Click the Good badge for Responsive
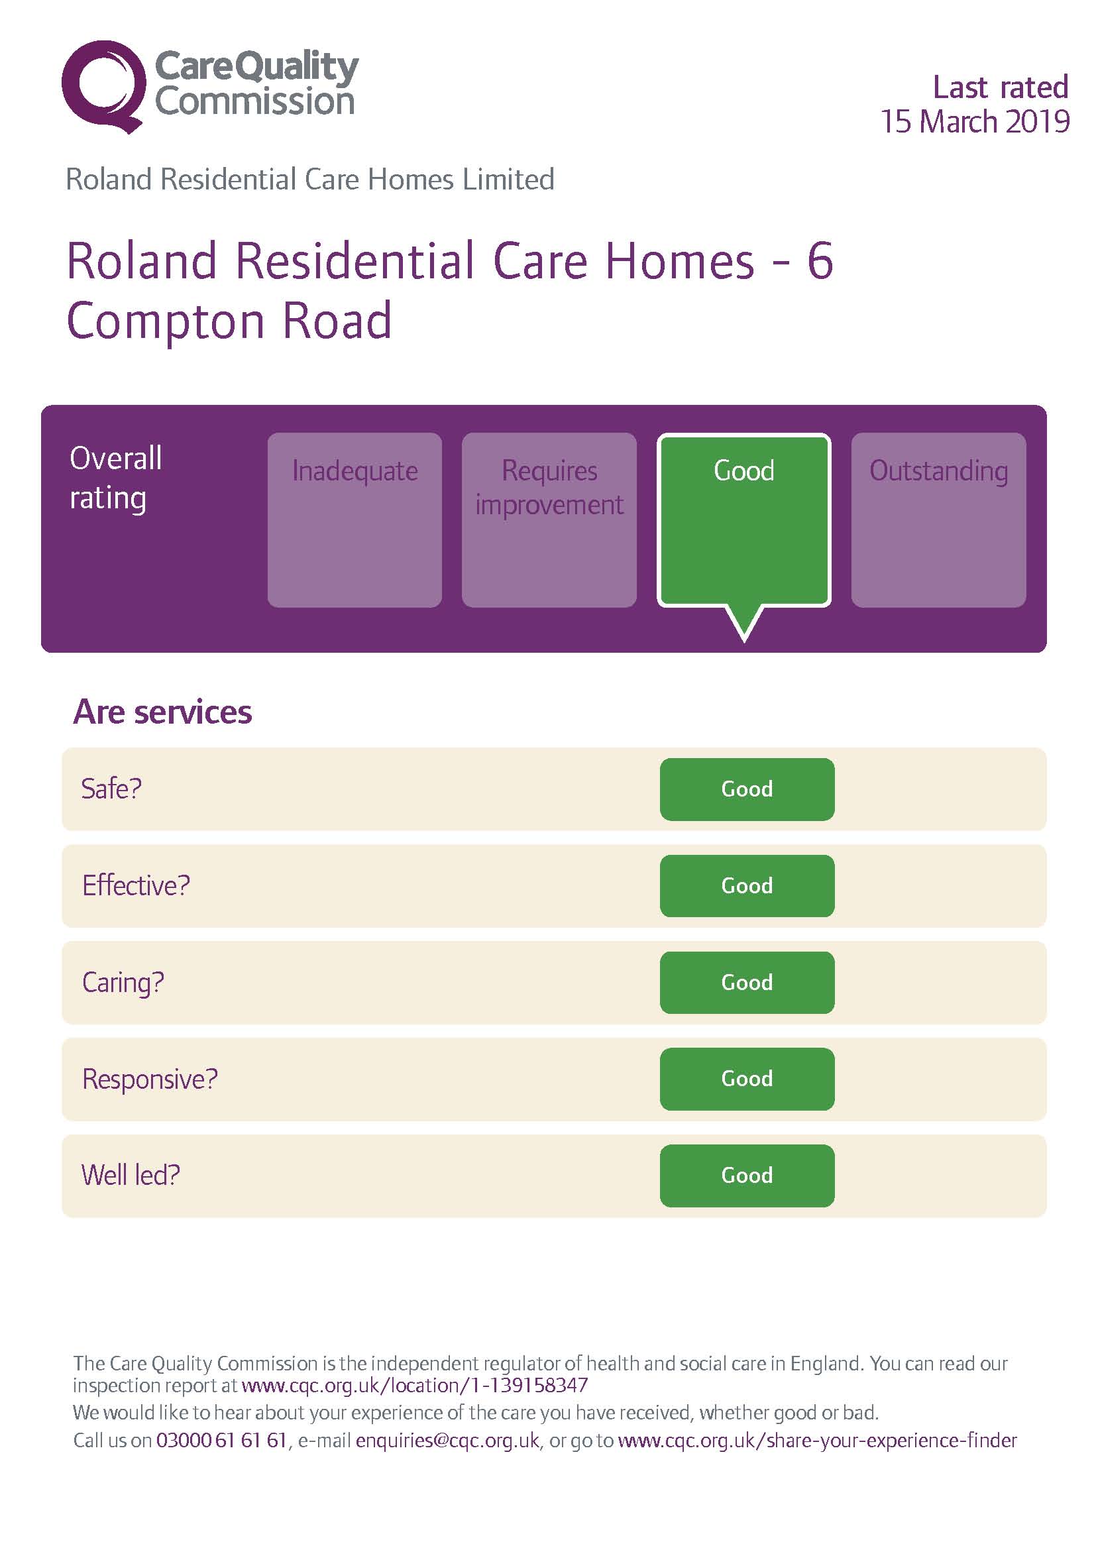 tap(746, 1078)
